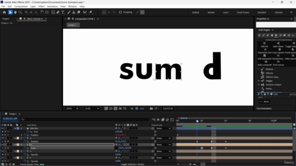296x166 pixels.
Task: Collapse Side line layer twirl arrow
Action: click(15, 128)
